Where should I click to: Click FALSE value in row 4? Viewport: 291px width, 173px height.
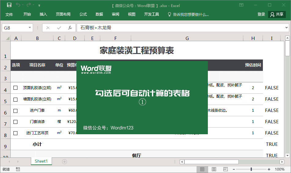272,88
